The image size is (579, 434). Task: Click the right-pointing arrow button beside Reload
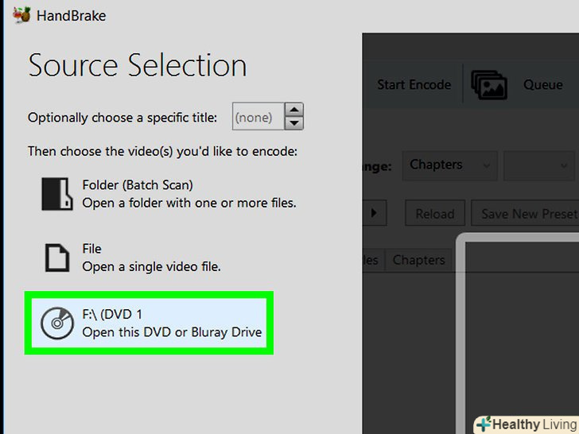click(x=375, y=213)
